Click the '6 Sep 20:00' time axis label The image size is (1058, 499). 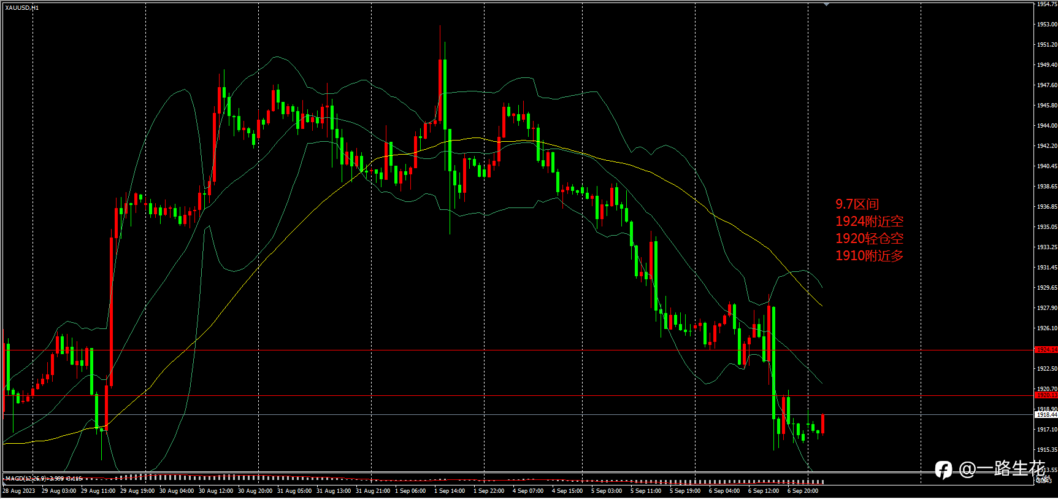803,491
